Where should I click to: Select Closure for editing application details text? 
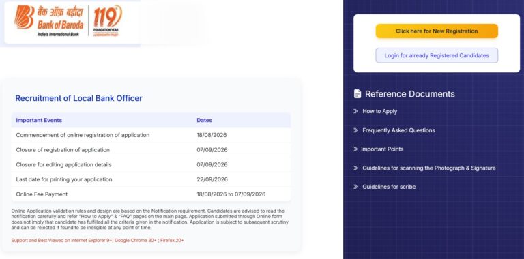[64, 164]
